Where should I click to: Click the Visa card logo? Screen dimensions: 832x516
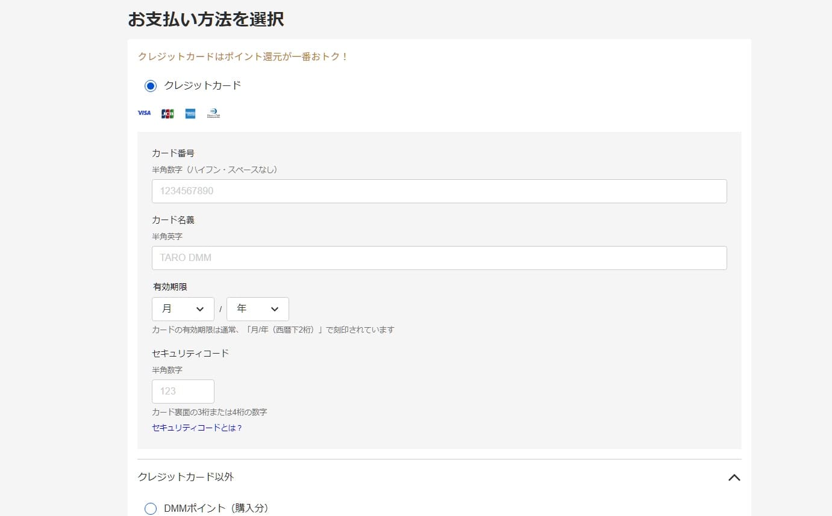tap(144, 113)
